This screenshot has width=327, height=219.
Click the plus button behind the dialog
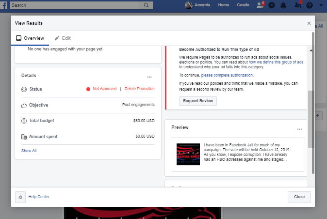tap(317, 115)
